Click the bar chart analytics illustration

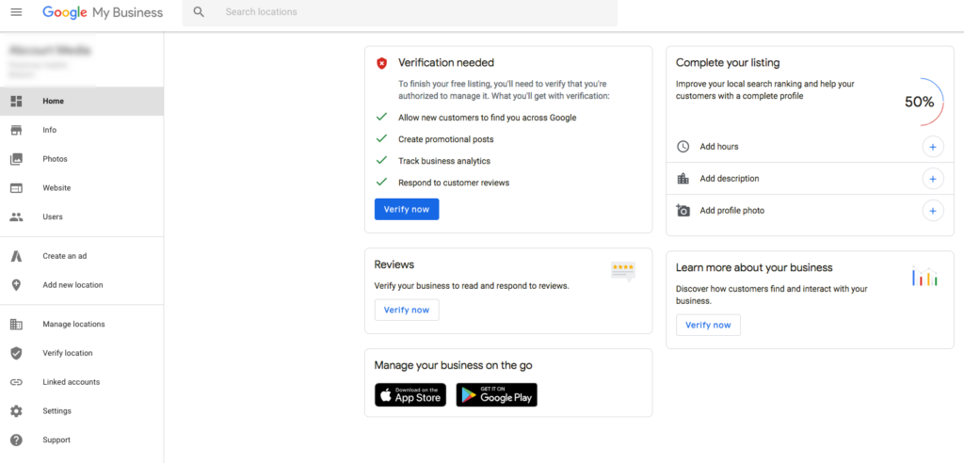[924, 277]
